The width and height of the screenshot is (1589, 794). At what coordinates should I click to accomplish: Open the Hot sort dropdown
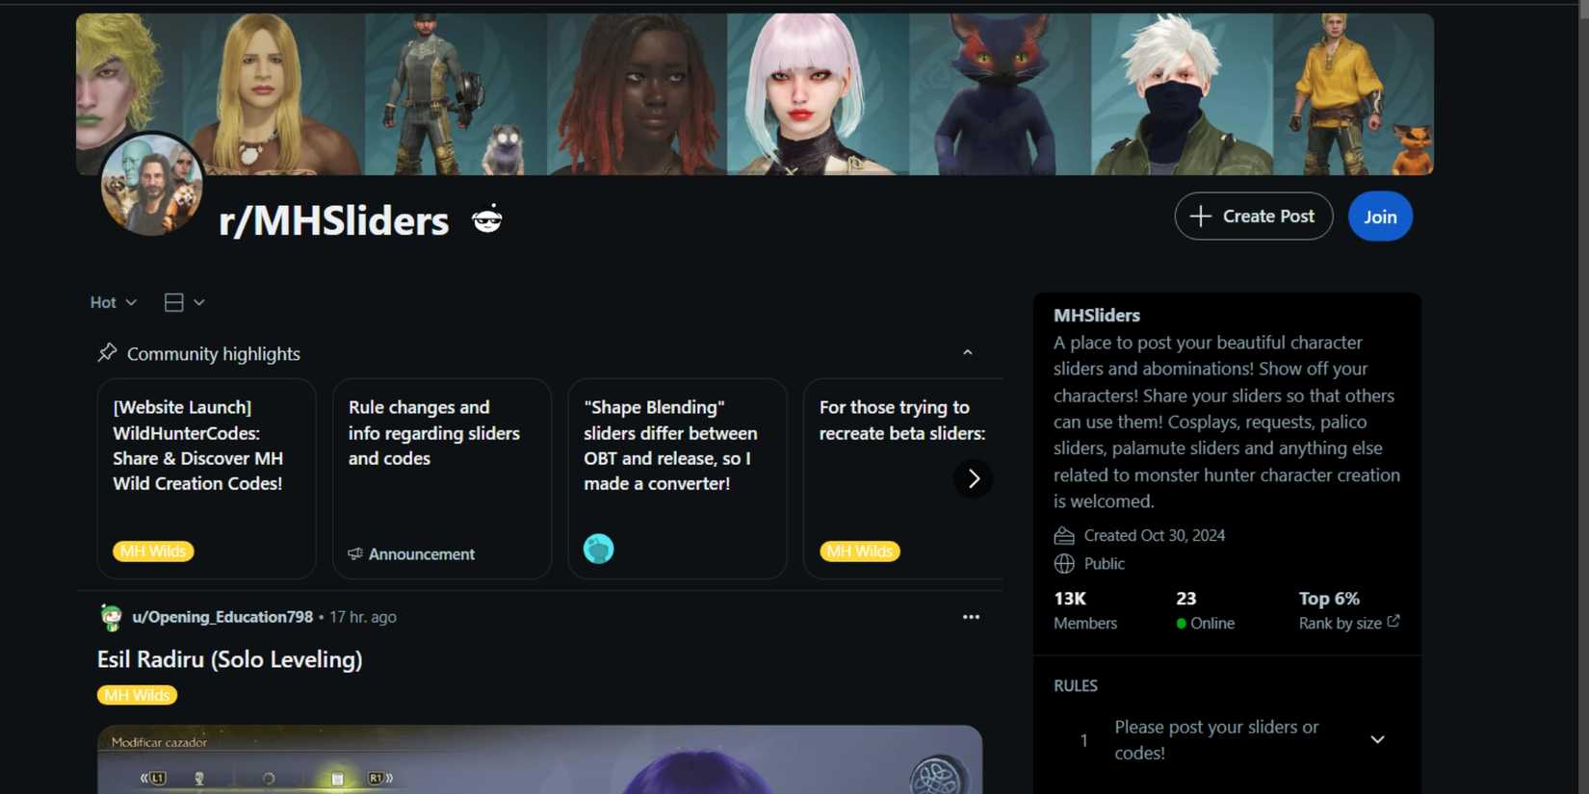click(x=113, y=302)
